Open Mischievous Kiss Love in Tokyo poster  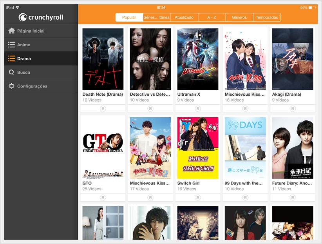click(x=245, y=59)
